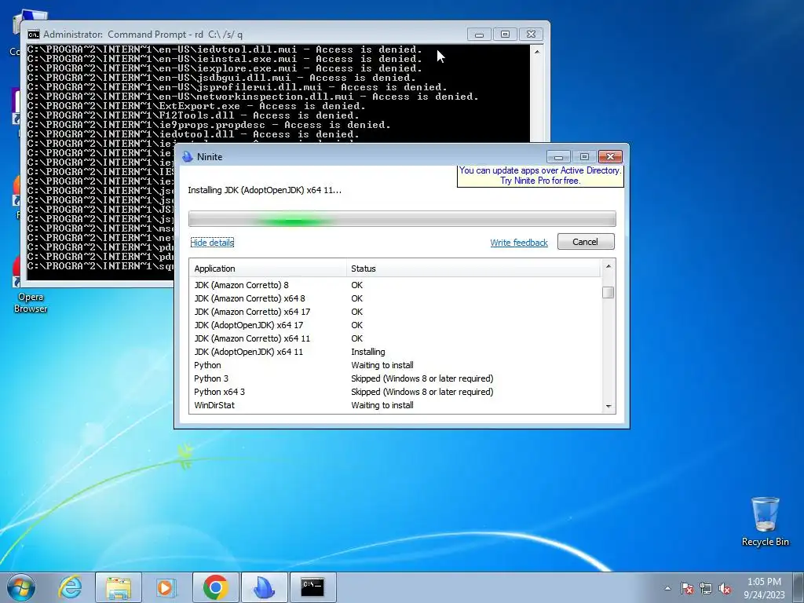Click the Installing status cell
The image size is (804, 603).
368,352
